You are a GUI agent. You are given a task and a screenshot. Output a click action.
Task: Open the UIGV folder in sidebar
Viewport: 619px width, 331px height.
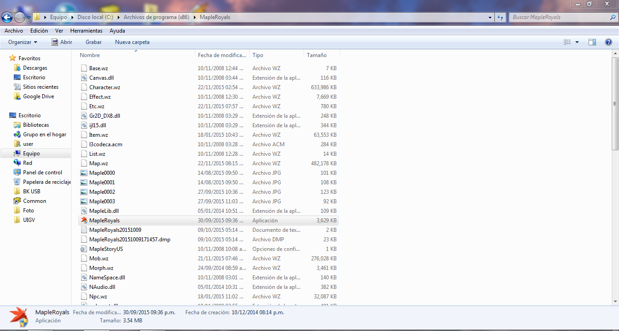pyautogui.click(x=29, y=220)
